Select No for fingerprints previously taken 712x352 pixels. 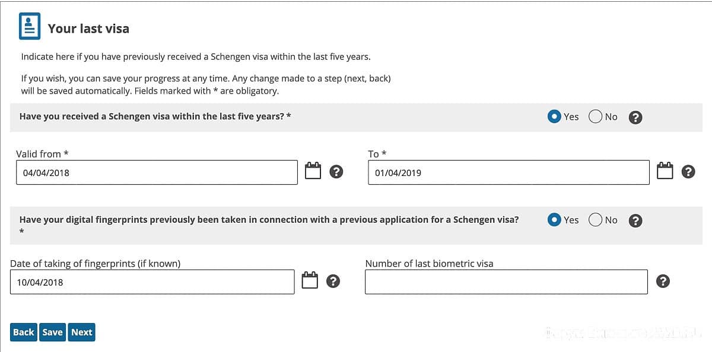595,220
